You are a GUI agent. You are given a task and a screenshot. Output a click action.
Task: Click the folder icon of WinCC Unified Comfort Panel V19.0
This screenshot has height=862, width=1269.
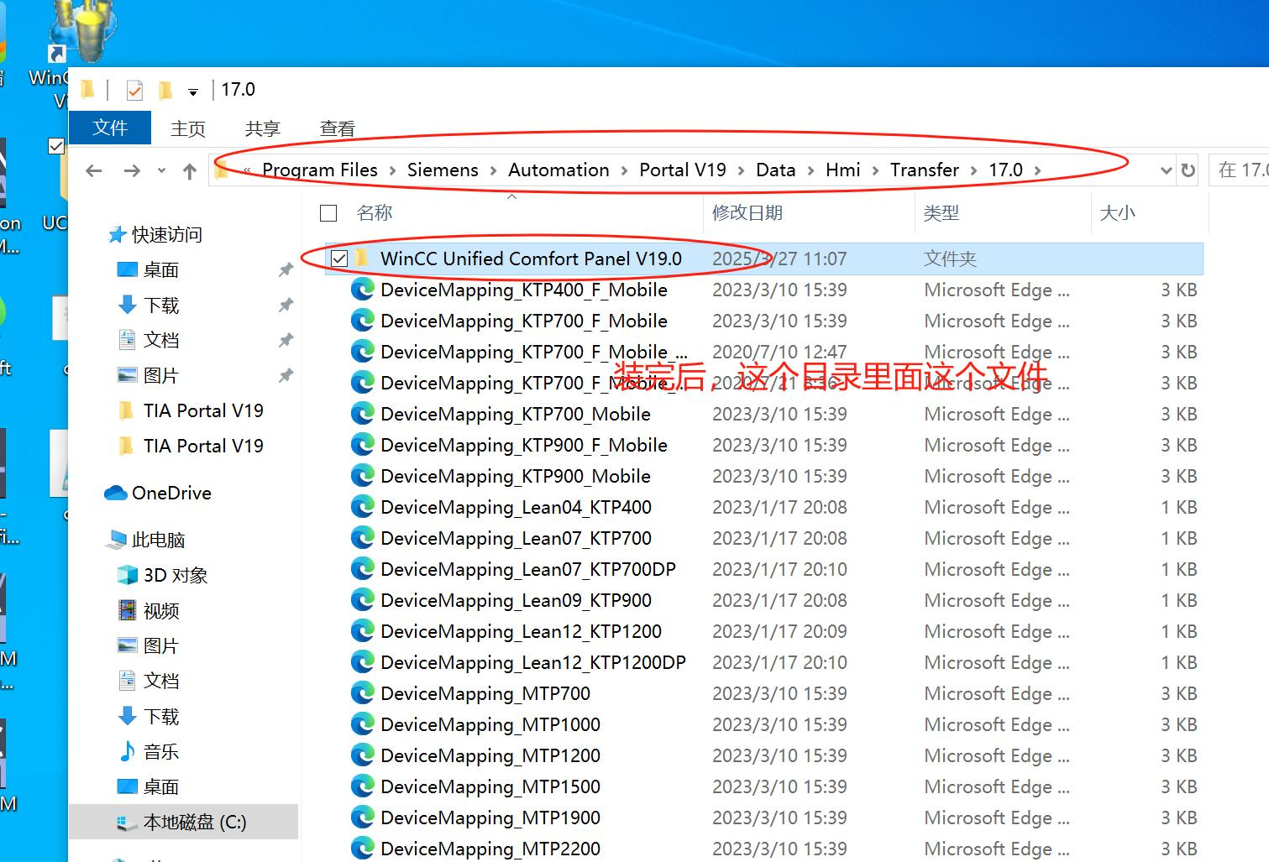click(x=362, y=259)
